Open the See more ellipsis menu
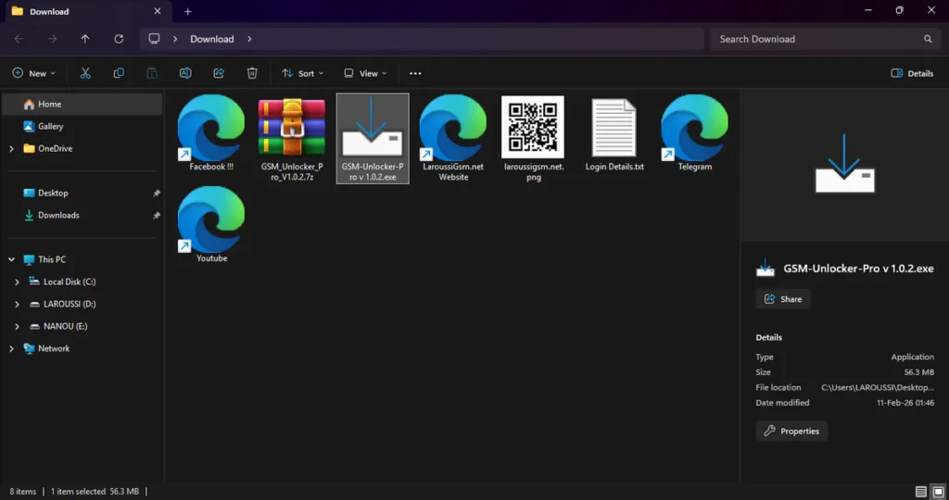 point(415,73)
